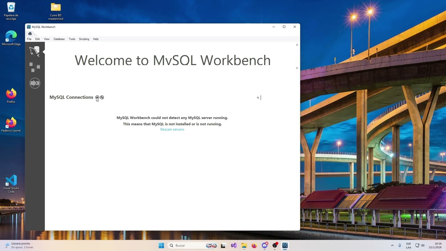Open the Scripting menu
The width and height of the screenshot is (446, 251).
tap(84, 39)
